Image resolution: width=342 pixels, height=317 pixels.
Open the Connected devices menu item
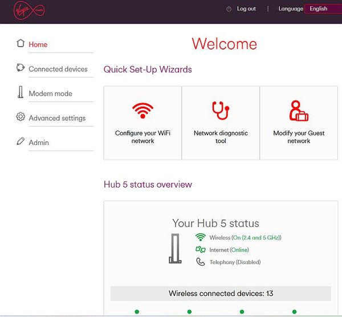pyautogui.click(x=58, y=69)
